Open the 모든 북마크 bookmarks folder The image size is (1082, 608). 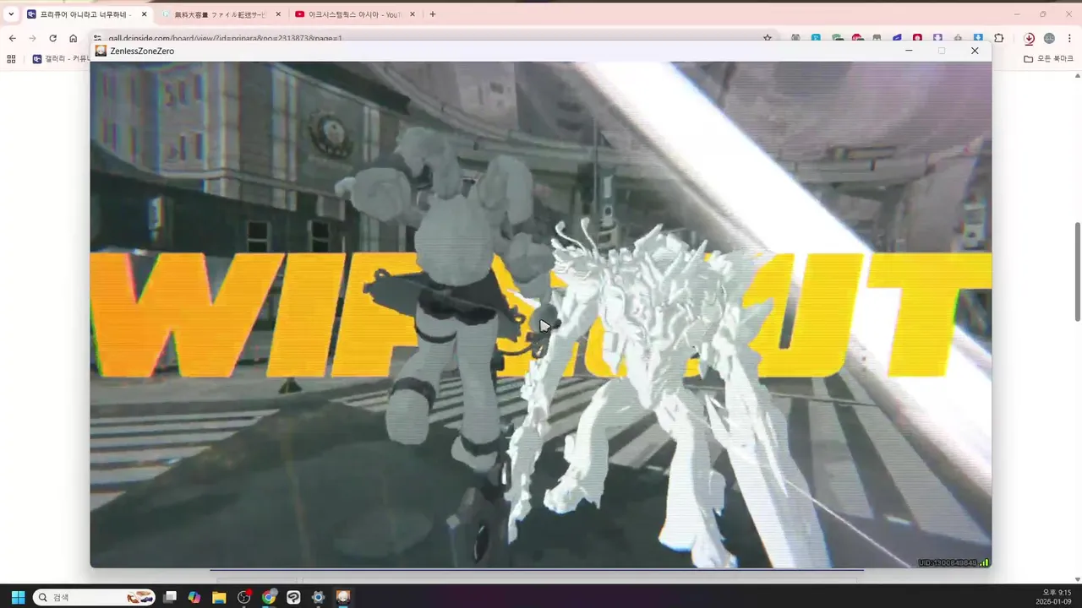1048,59
